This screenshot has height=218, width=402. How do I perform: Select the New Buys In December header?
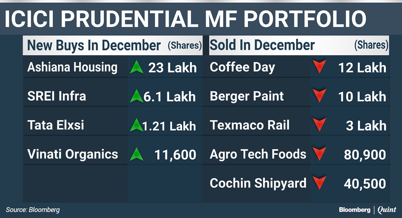coord(94,46)
